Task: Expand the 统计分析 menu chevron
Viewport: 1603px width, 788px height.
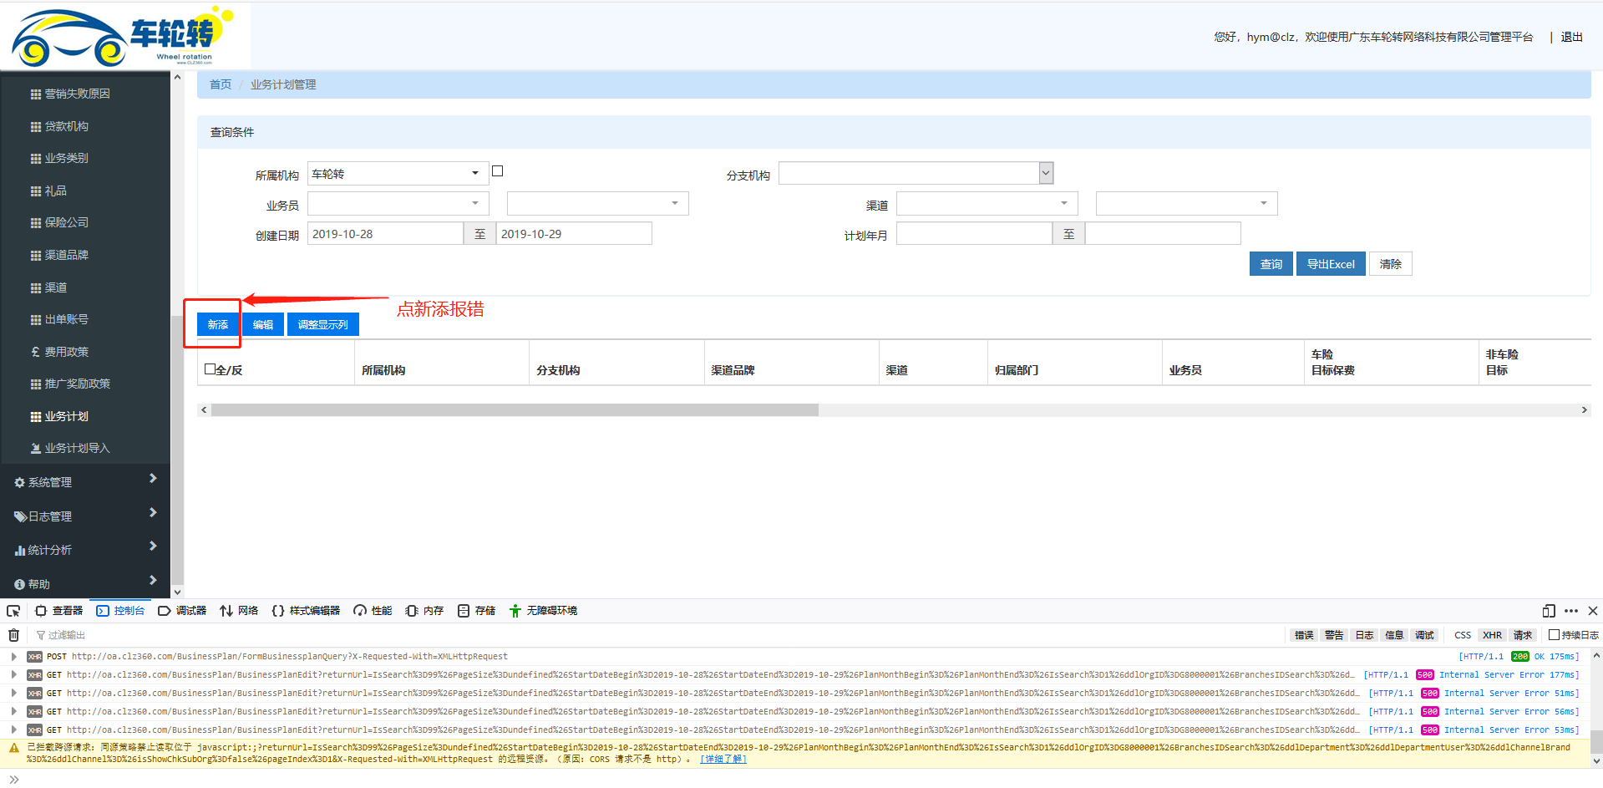Action: 153,547
